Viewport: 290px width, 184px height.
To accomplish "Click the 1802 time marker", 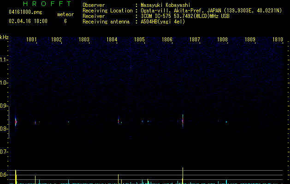I will pos(56,40).
